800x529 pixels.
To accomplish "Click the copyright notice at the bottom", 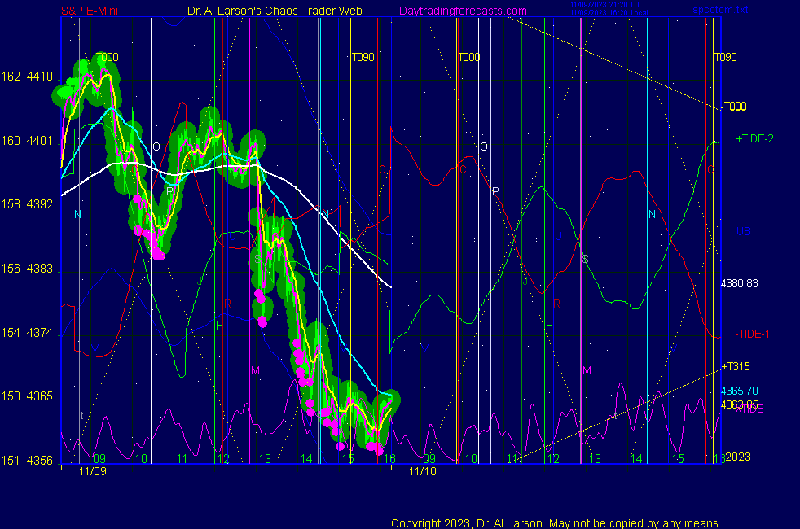I will [x=556, y=522].
